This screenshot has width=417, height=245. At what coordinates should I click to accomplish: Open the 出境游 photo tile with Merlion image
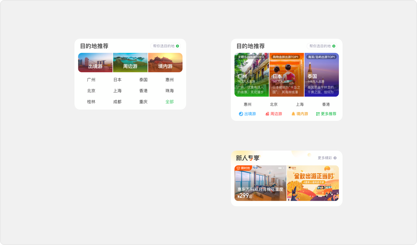95,63
